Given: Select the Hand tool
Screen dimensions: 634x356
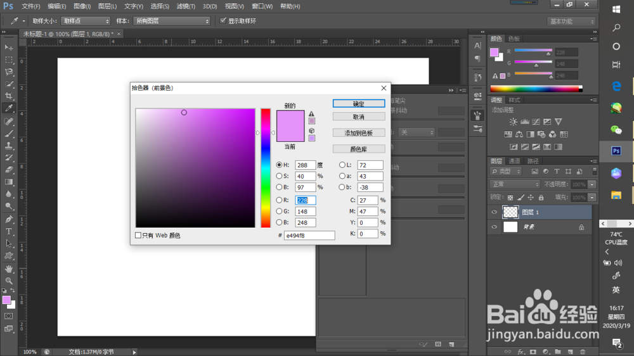Looking at the screenshot, I should tap(8, 269).
